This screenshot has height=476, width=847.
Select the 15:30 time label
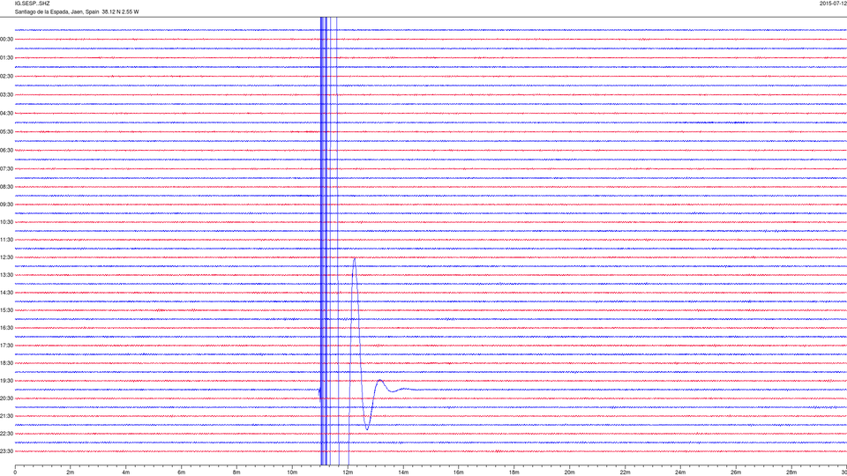[6, 310]
